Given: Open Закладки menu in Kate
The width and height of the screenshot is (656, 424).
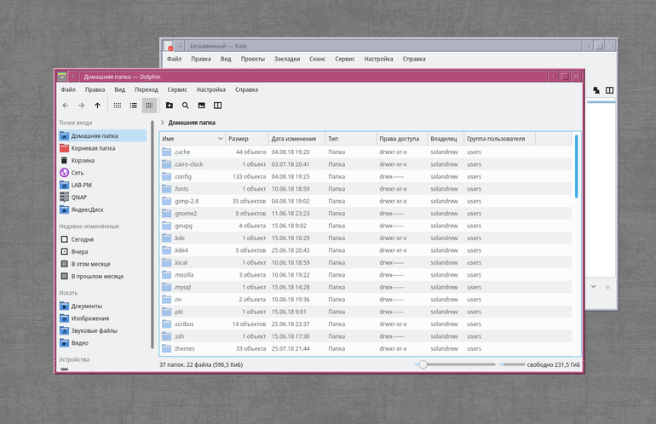Looking at the screenshot, I should [x=287, y=59].
